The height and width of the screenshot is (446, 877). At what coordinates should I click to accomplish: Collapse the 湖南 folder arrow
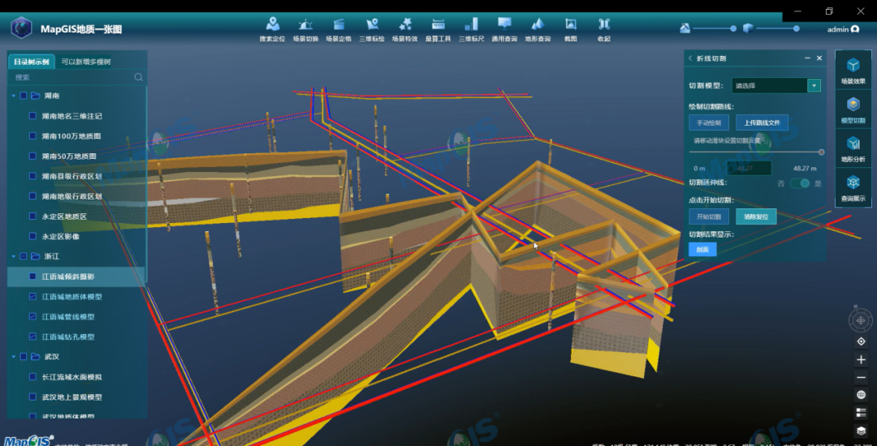tap(14, 96)
